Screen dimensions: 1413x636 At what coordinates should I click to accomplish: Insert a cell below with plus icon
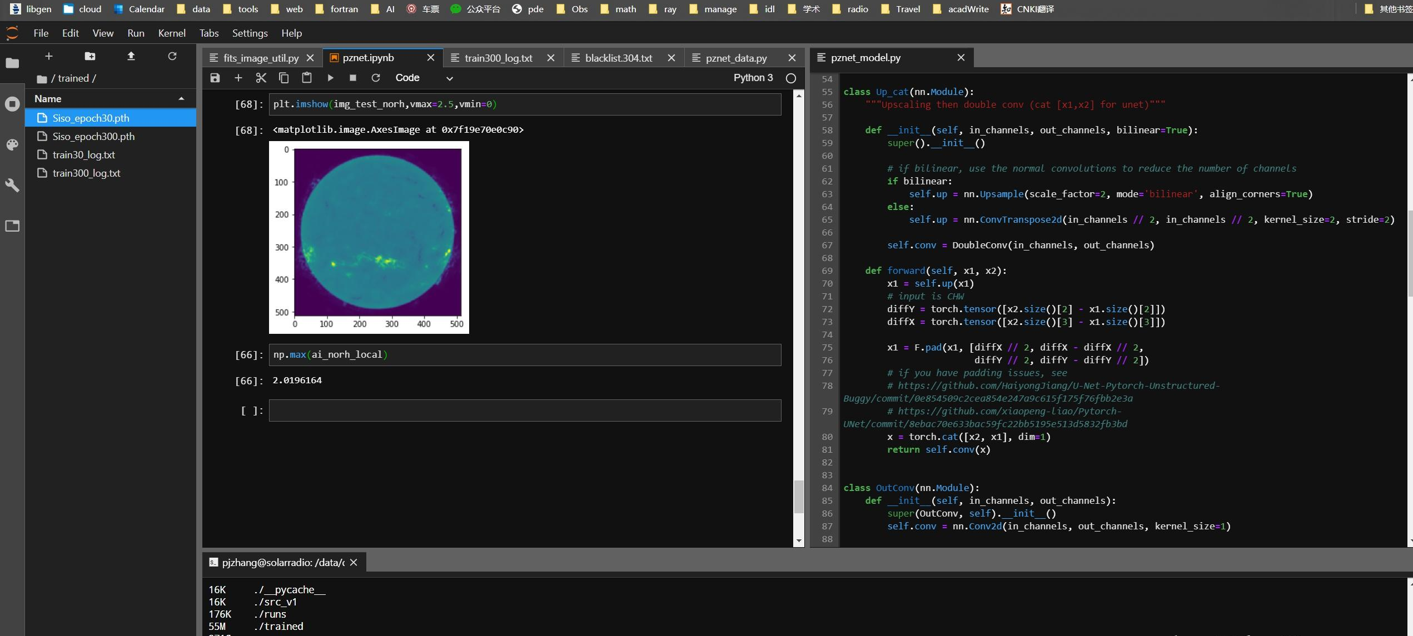coord(238,78)
